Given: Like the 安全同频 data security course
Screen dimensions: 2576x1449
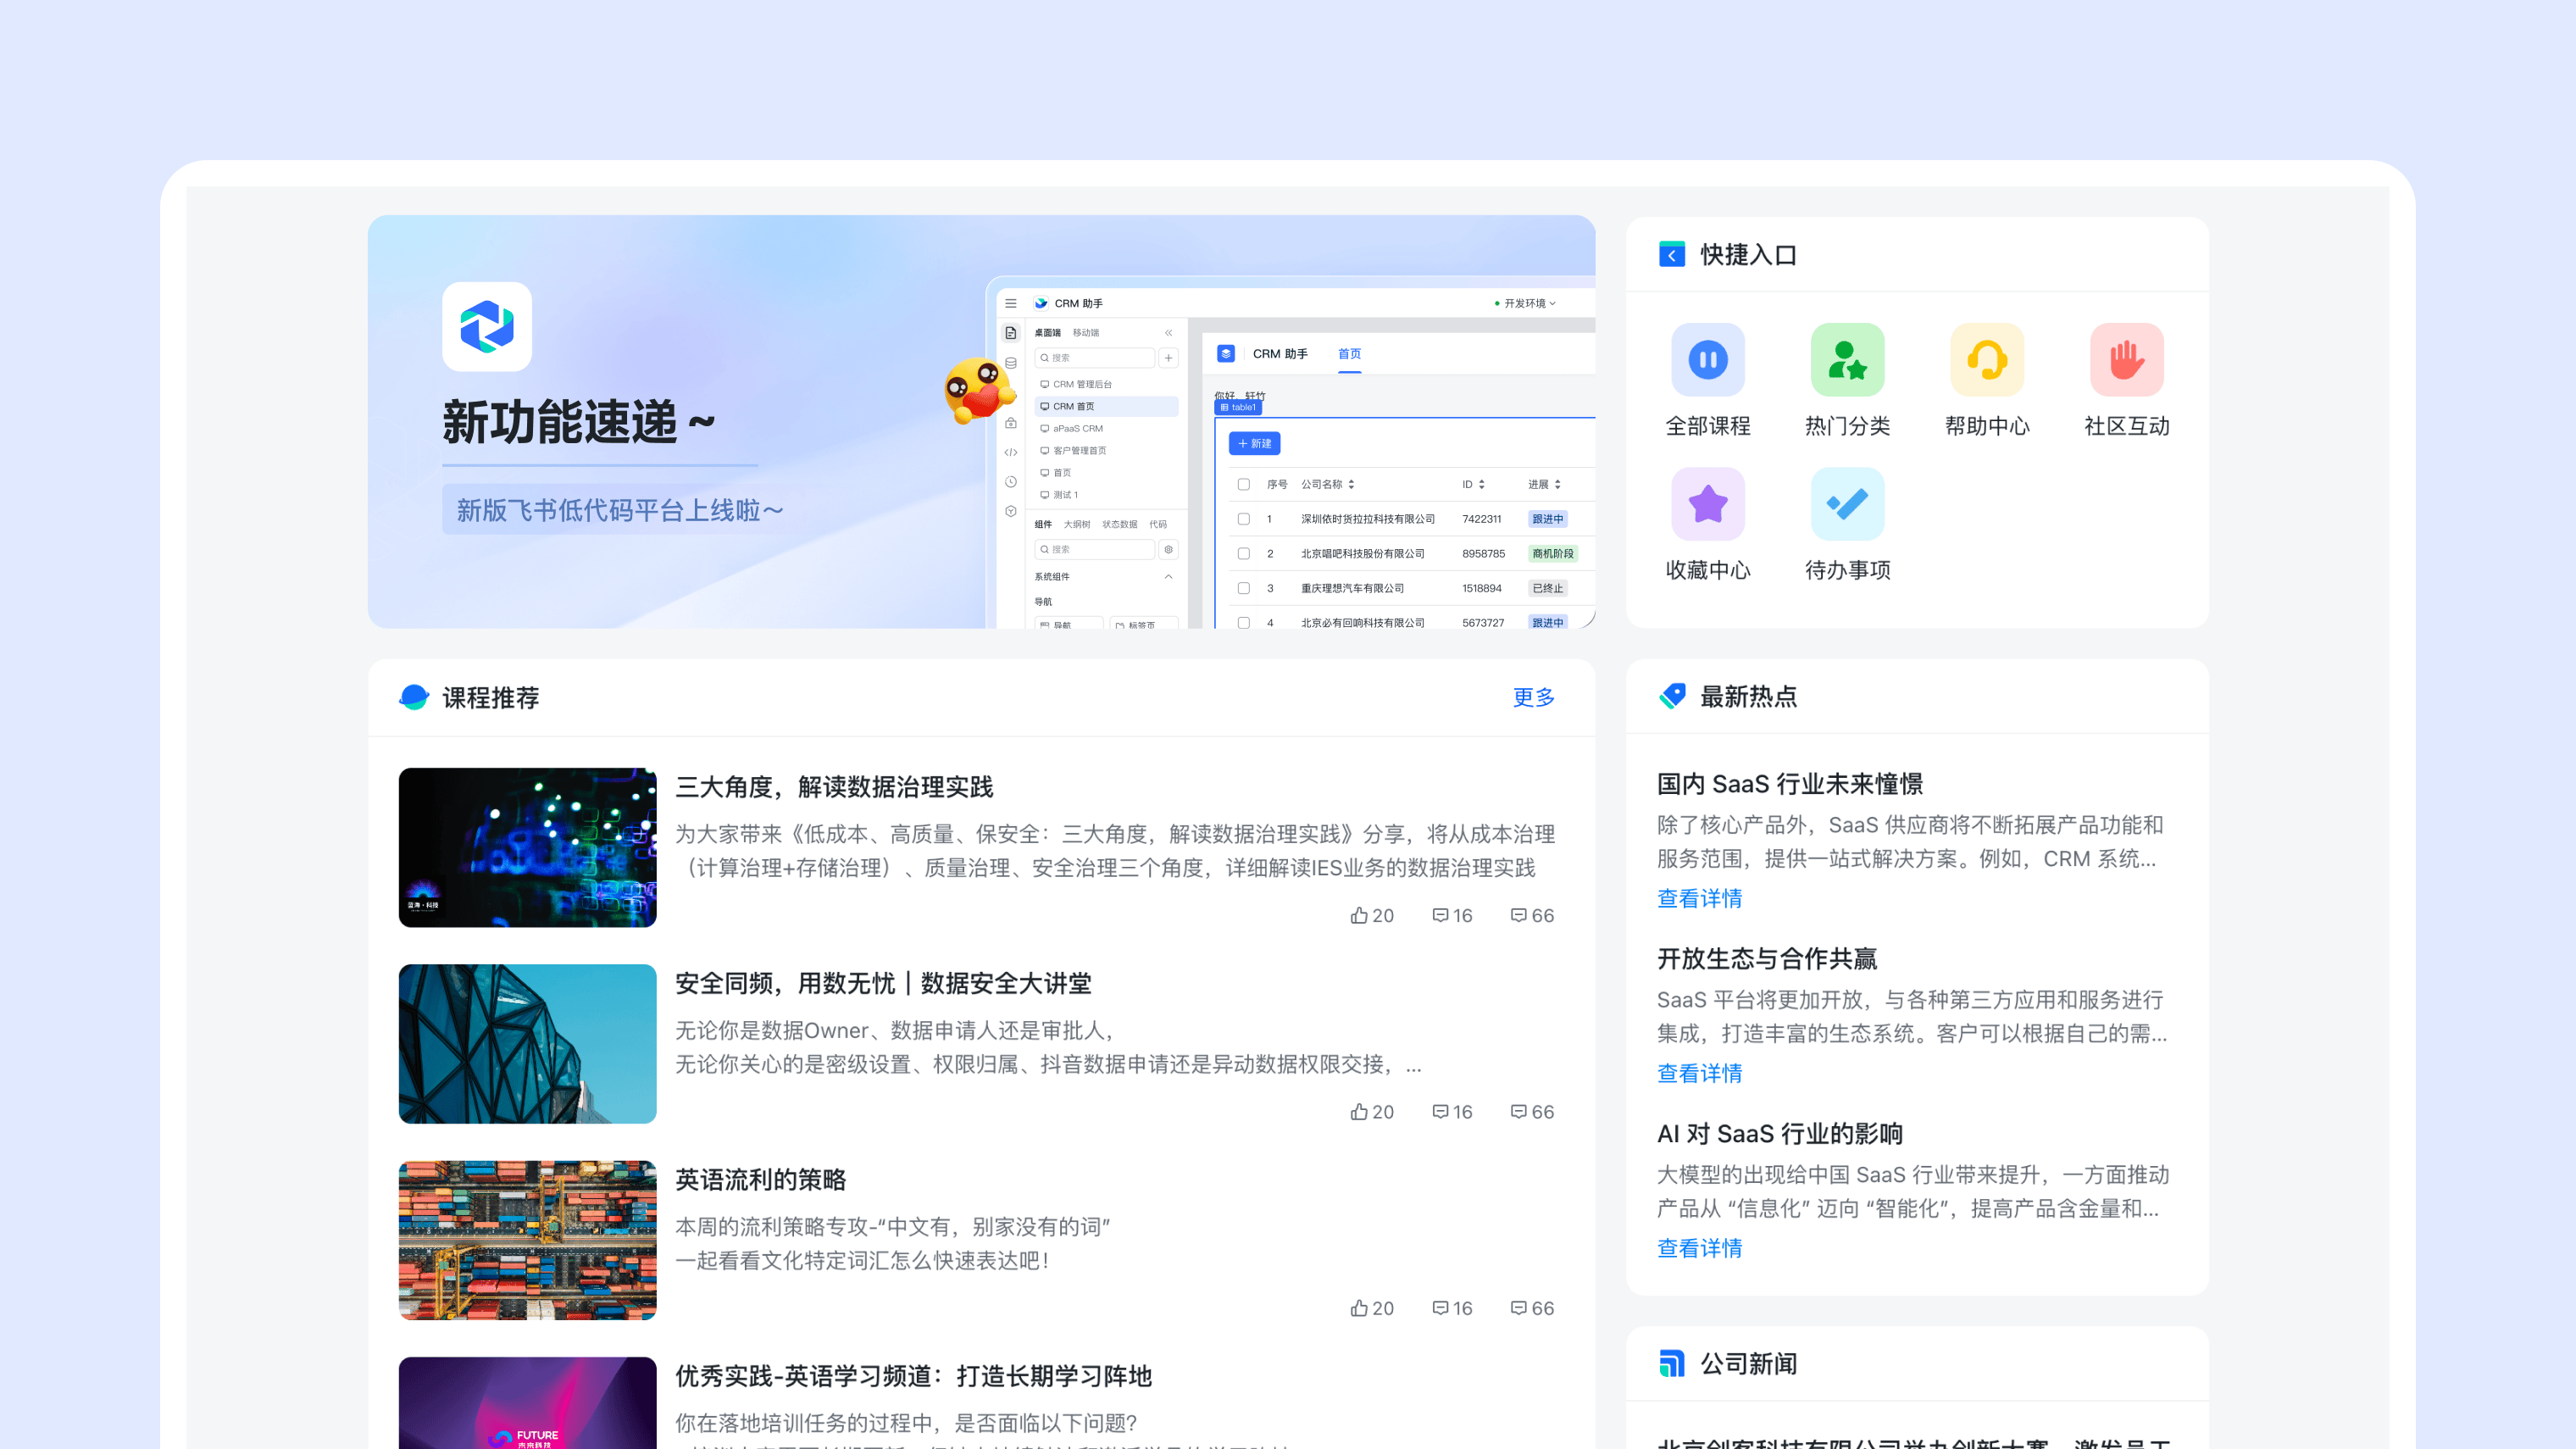Looking at the screenshot, I should click(1359, 1111).
